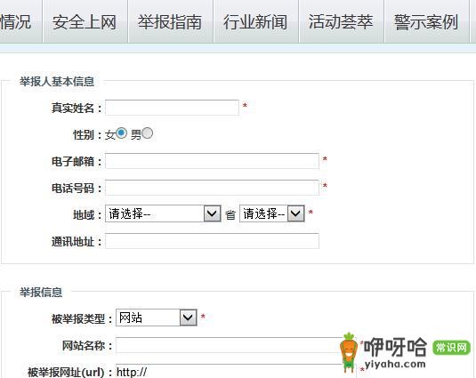The width and height of the screenshot is (476, 378).
Task: Go to the 活动荟萃 tab
Action: pyautogui.click(x=342, y=22)
